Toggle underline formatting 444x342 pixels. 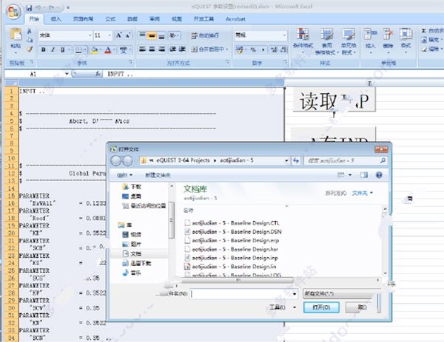coord(63,50)
